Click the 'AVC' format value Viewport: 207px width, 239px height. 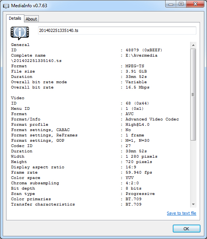click(129, 114)
